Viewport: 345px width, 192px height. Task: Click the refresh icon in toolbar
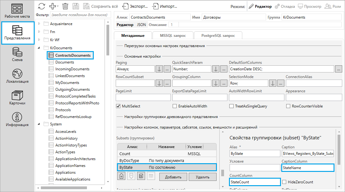click(41, 6)
